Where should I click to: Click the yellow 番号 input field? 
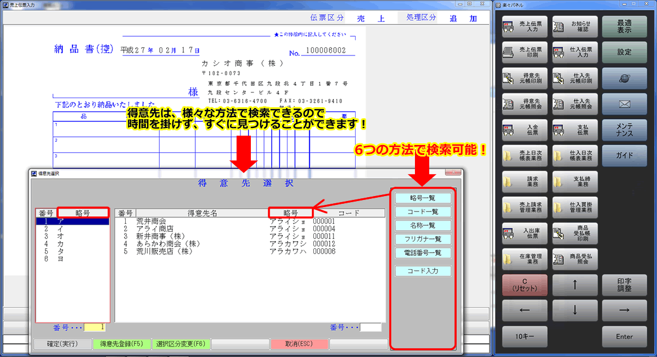[94, 327]
